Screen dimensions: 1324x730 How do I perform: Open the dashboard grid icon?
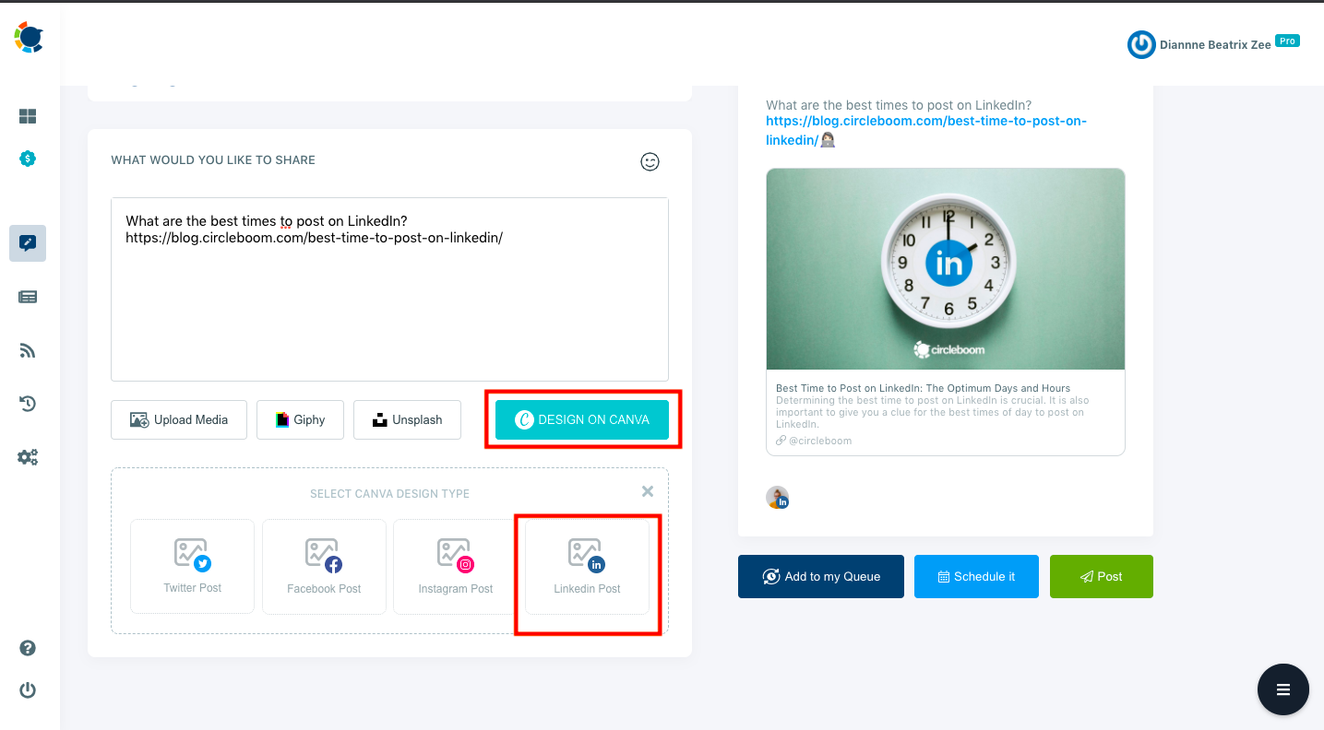(28, 116)
